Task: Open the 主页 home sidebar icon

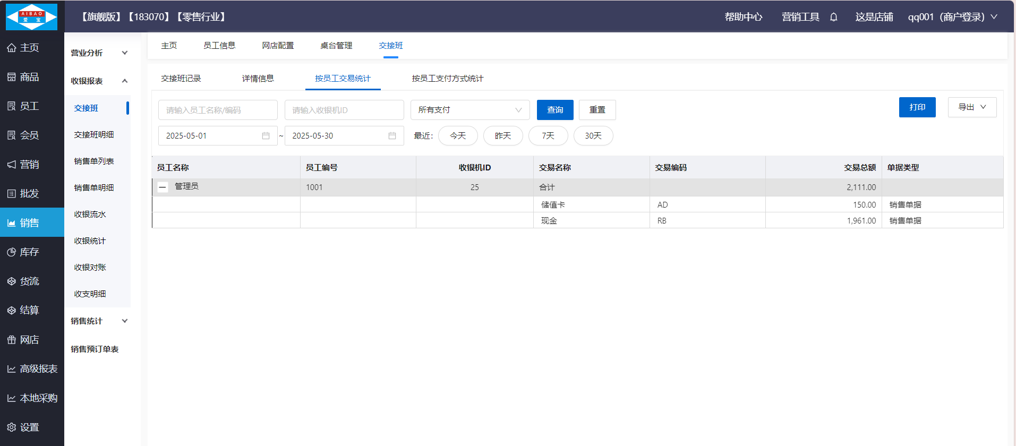Action: [12, 48]
